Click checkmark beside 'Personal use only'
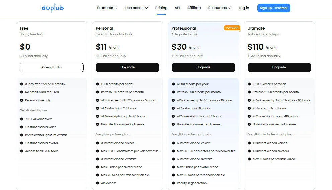The image size is (332, 190). [x=22, y=100]
